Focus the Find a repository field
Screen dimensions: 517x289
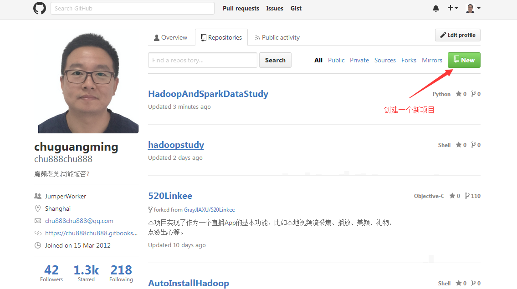tap(202, 60)
